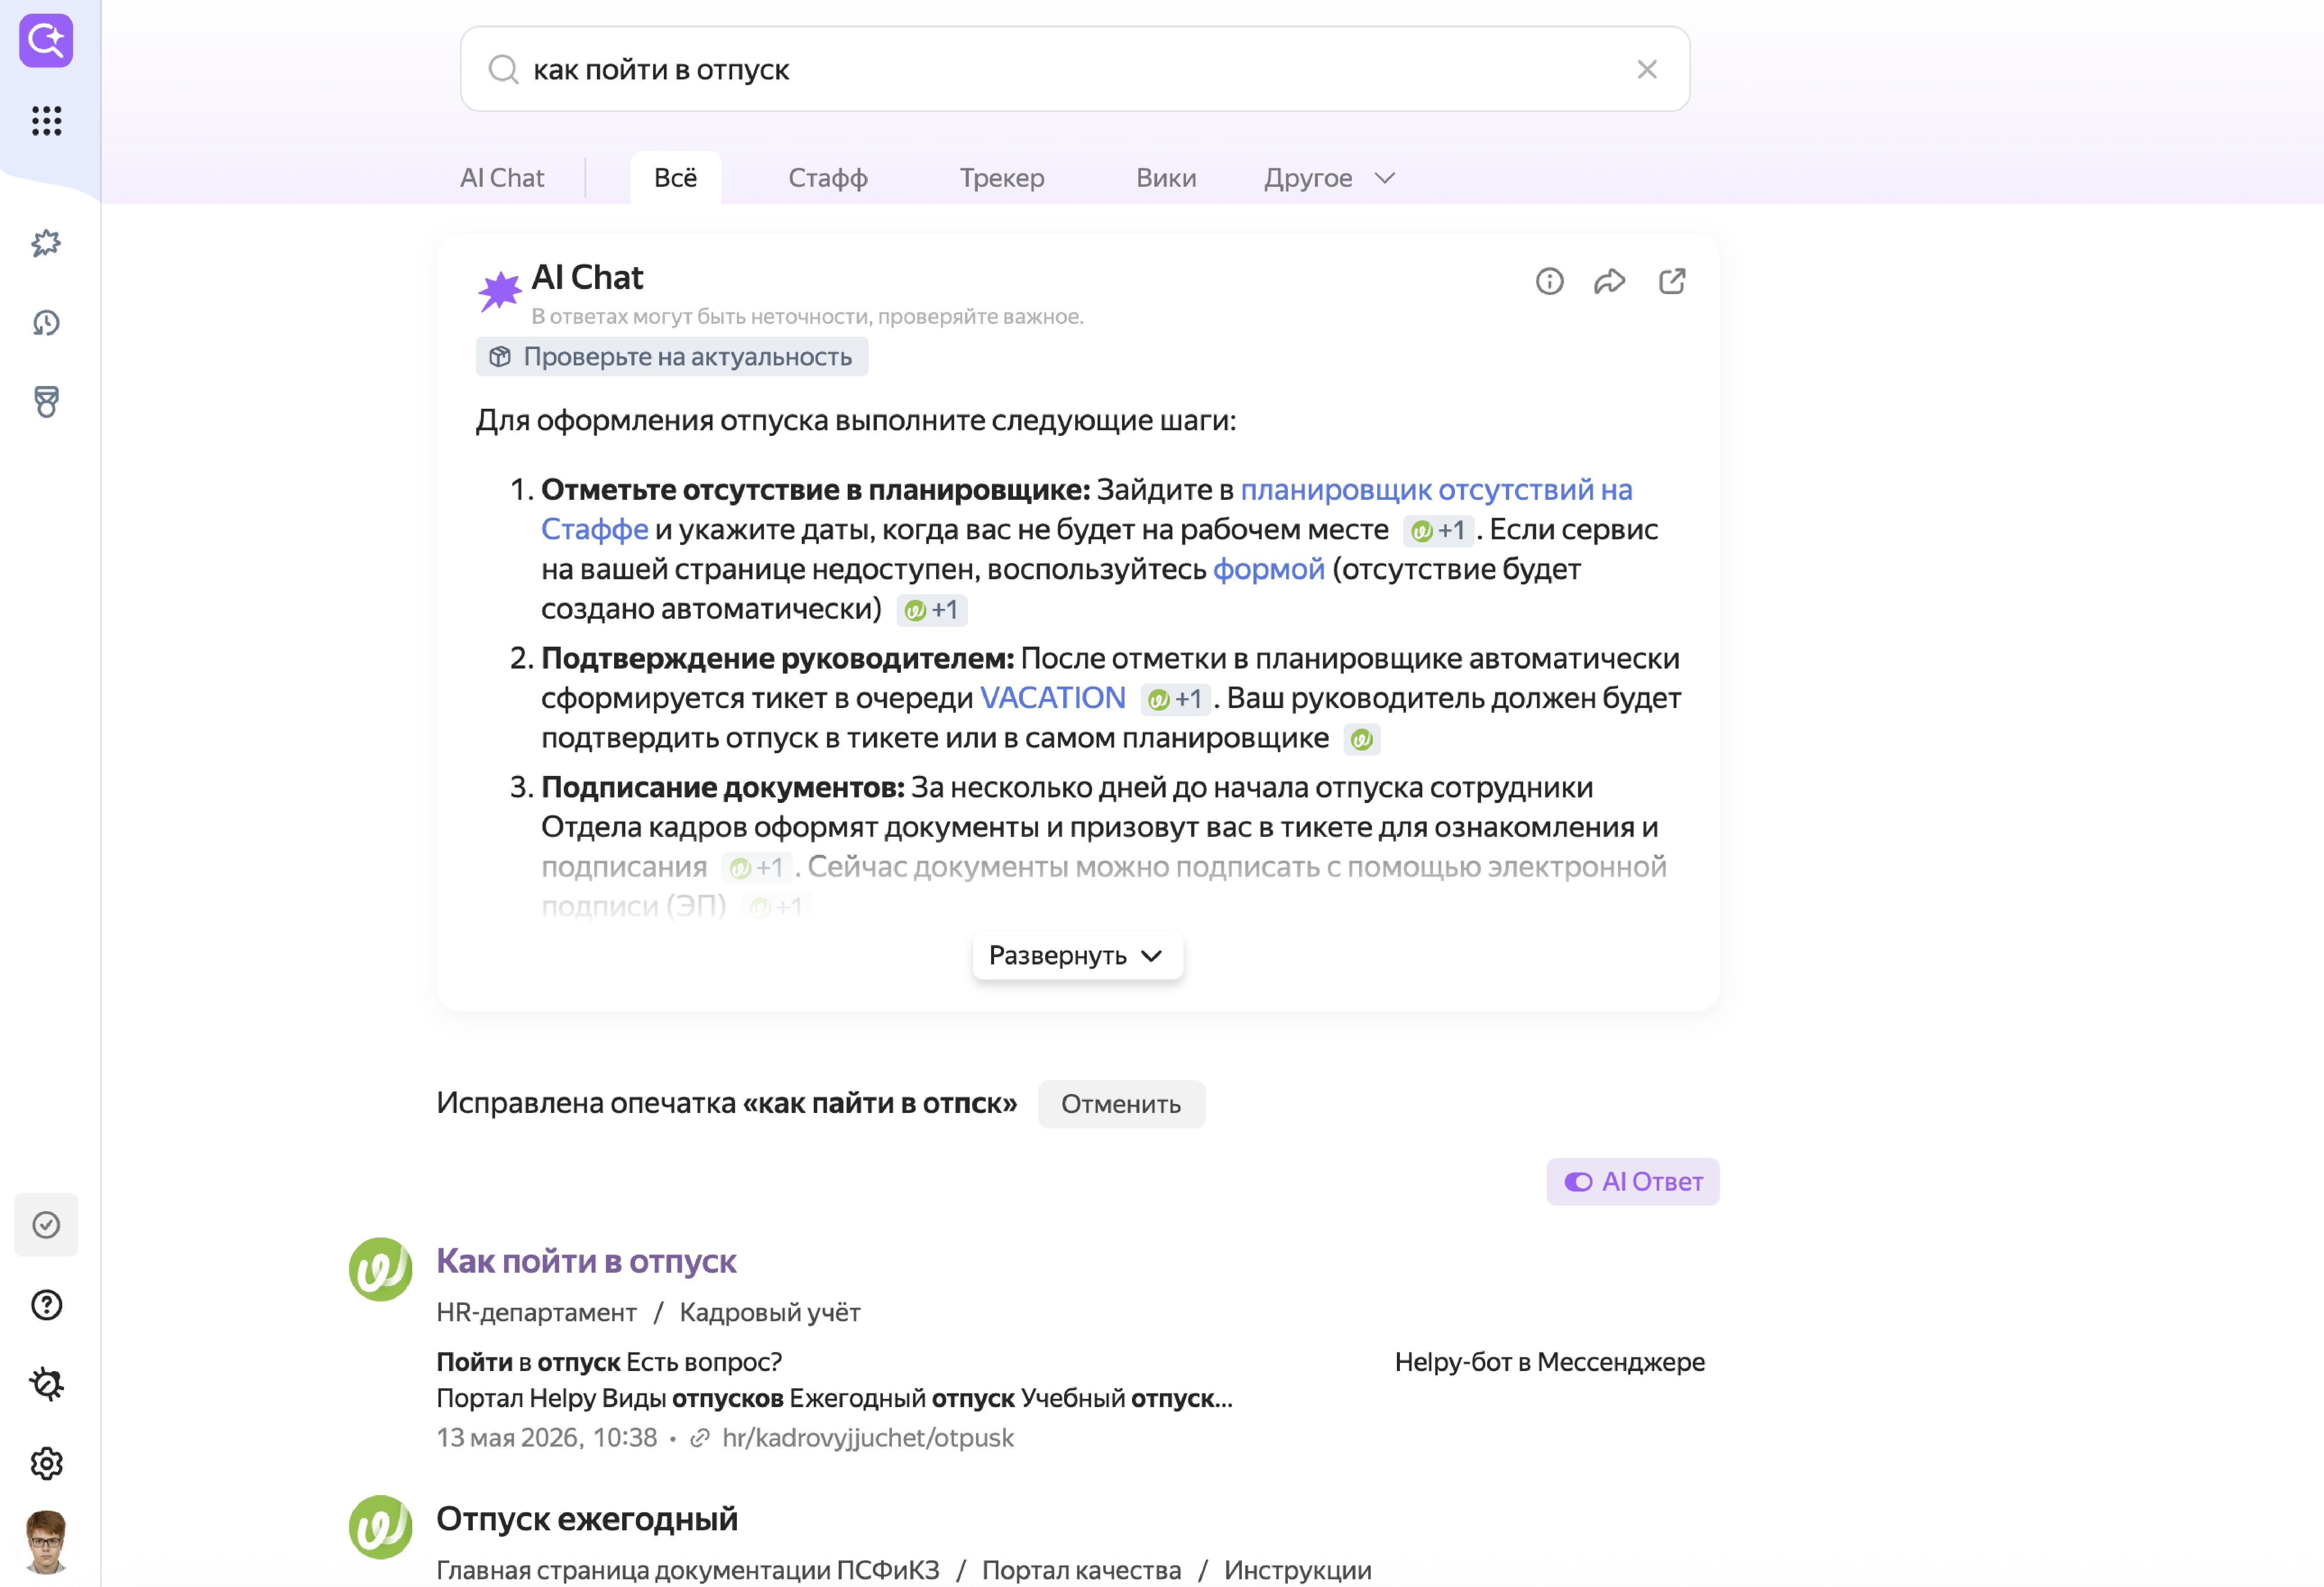Click the corrected typo text «как пайти в отпск»

[880, 1104]
